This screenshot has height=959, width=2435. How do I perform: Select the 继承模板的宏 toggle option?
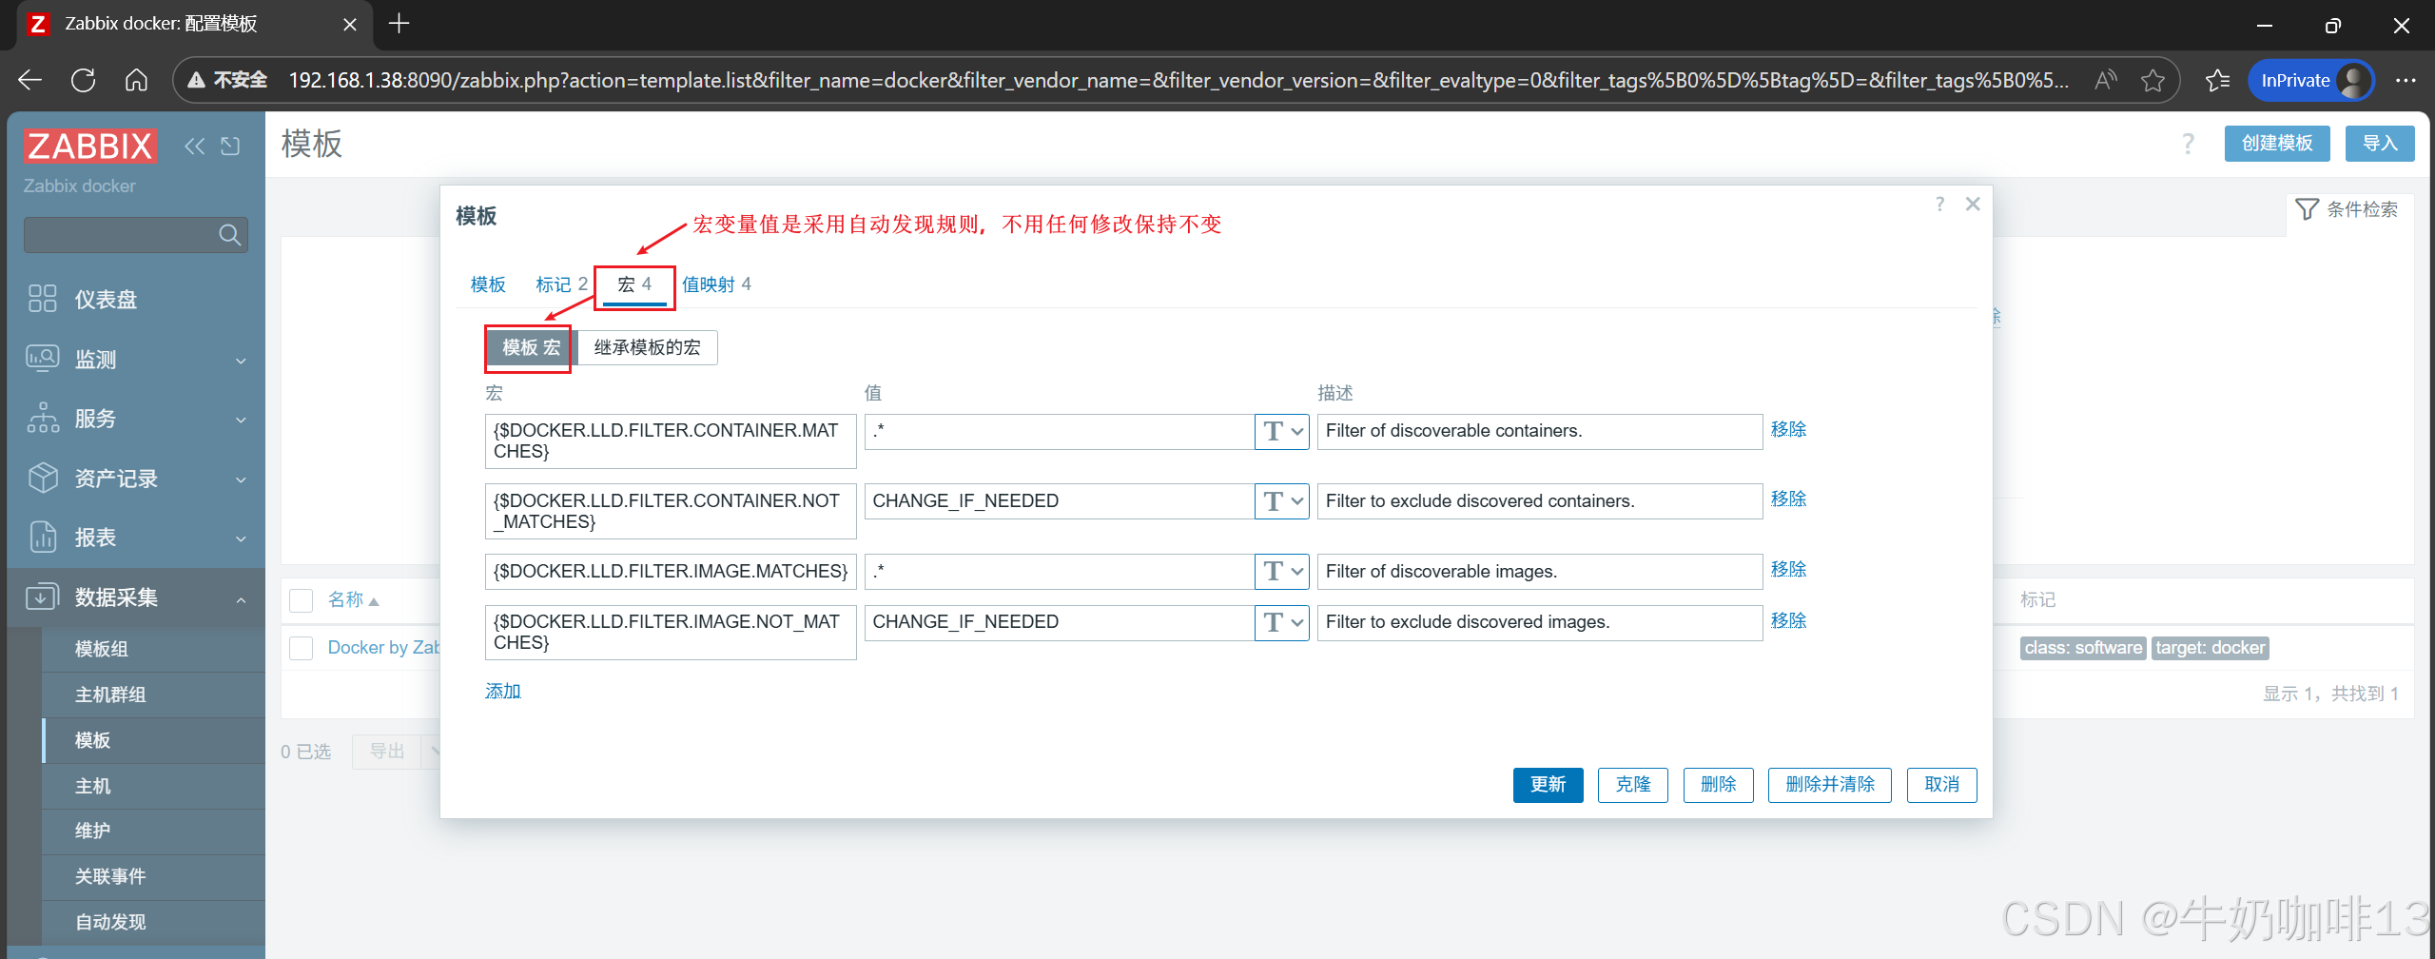[647, 348]
